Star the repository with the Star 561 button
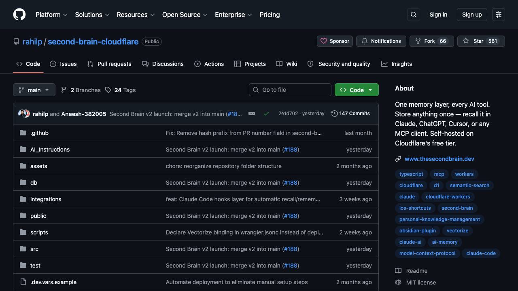Screen dimensions: 518x291 481,41
